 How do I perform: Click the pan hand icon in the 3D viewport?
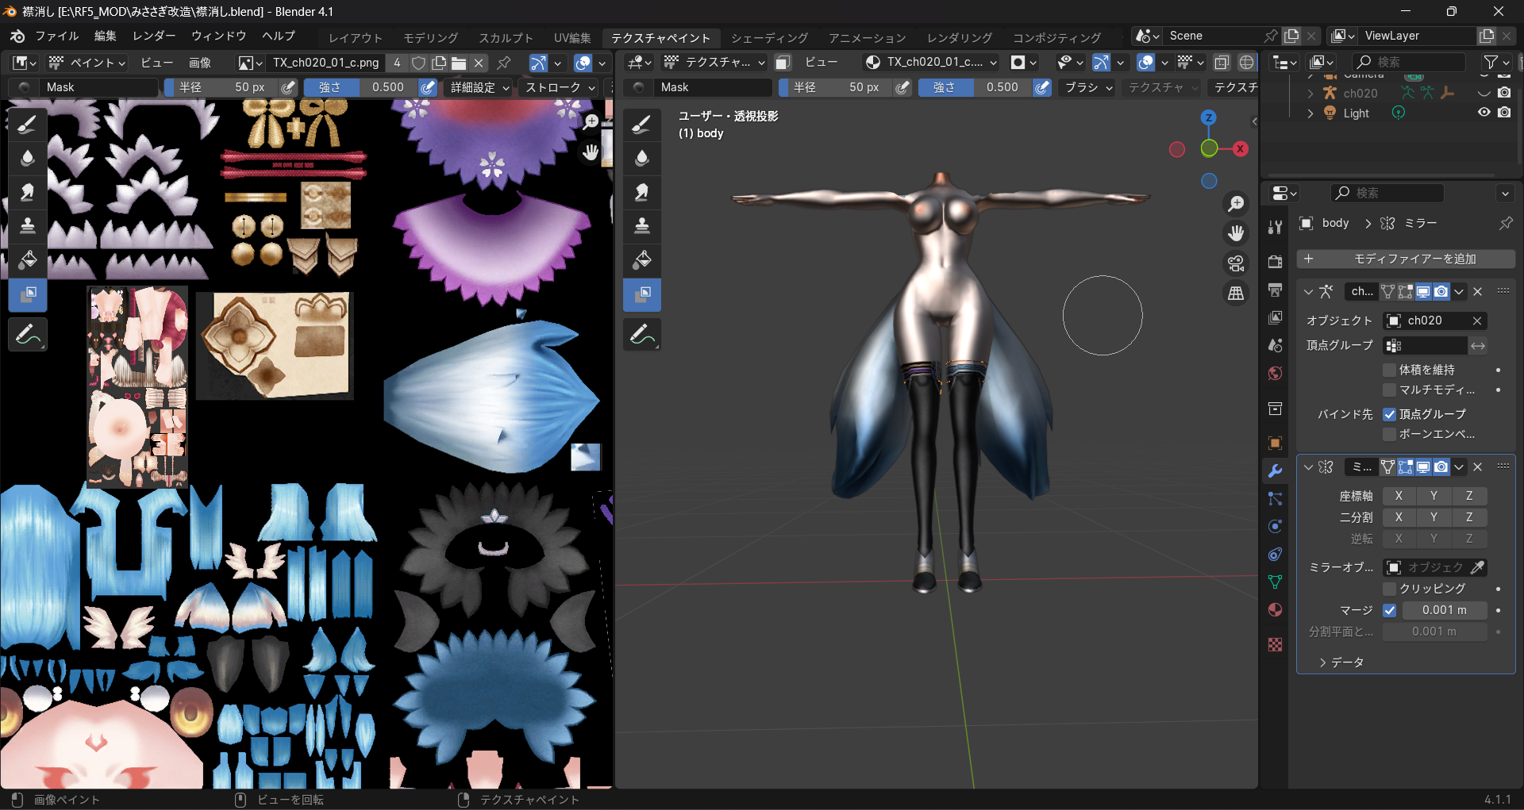(x=1236, y=233)
